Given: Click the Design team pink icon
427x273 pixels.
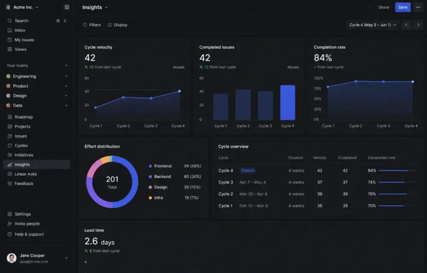Looking at the screenshot, I should click(8, 96).
